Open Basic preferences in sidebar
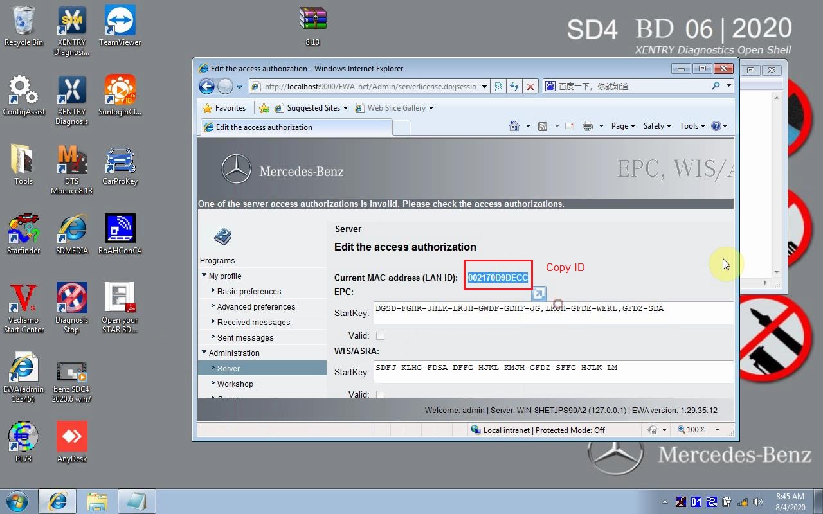 [249, 291]
